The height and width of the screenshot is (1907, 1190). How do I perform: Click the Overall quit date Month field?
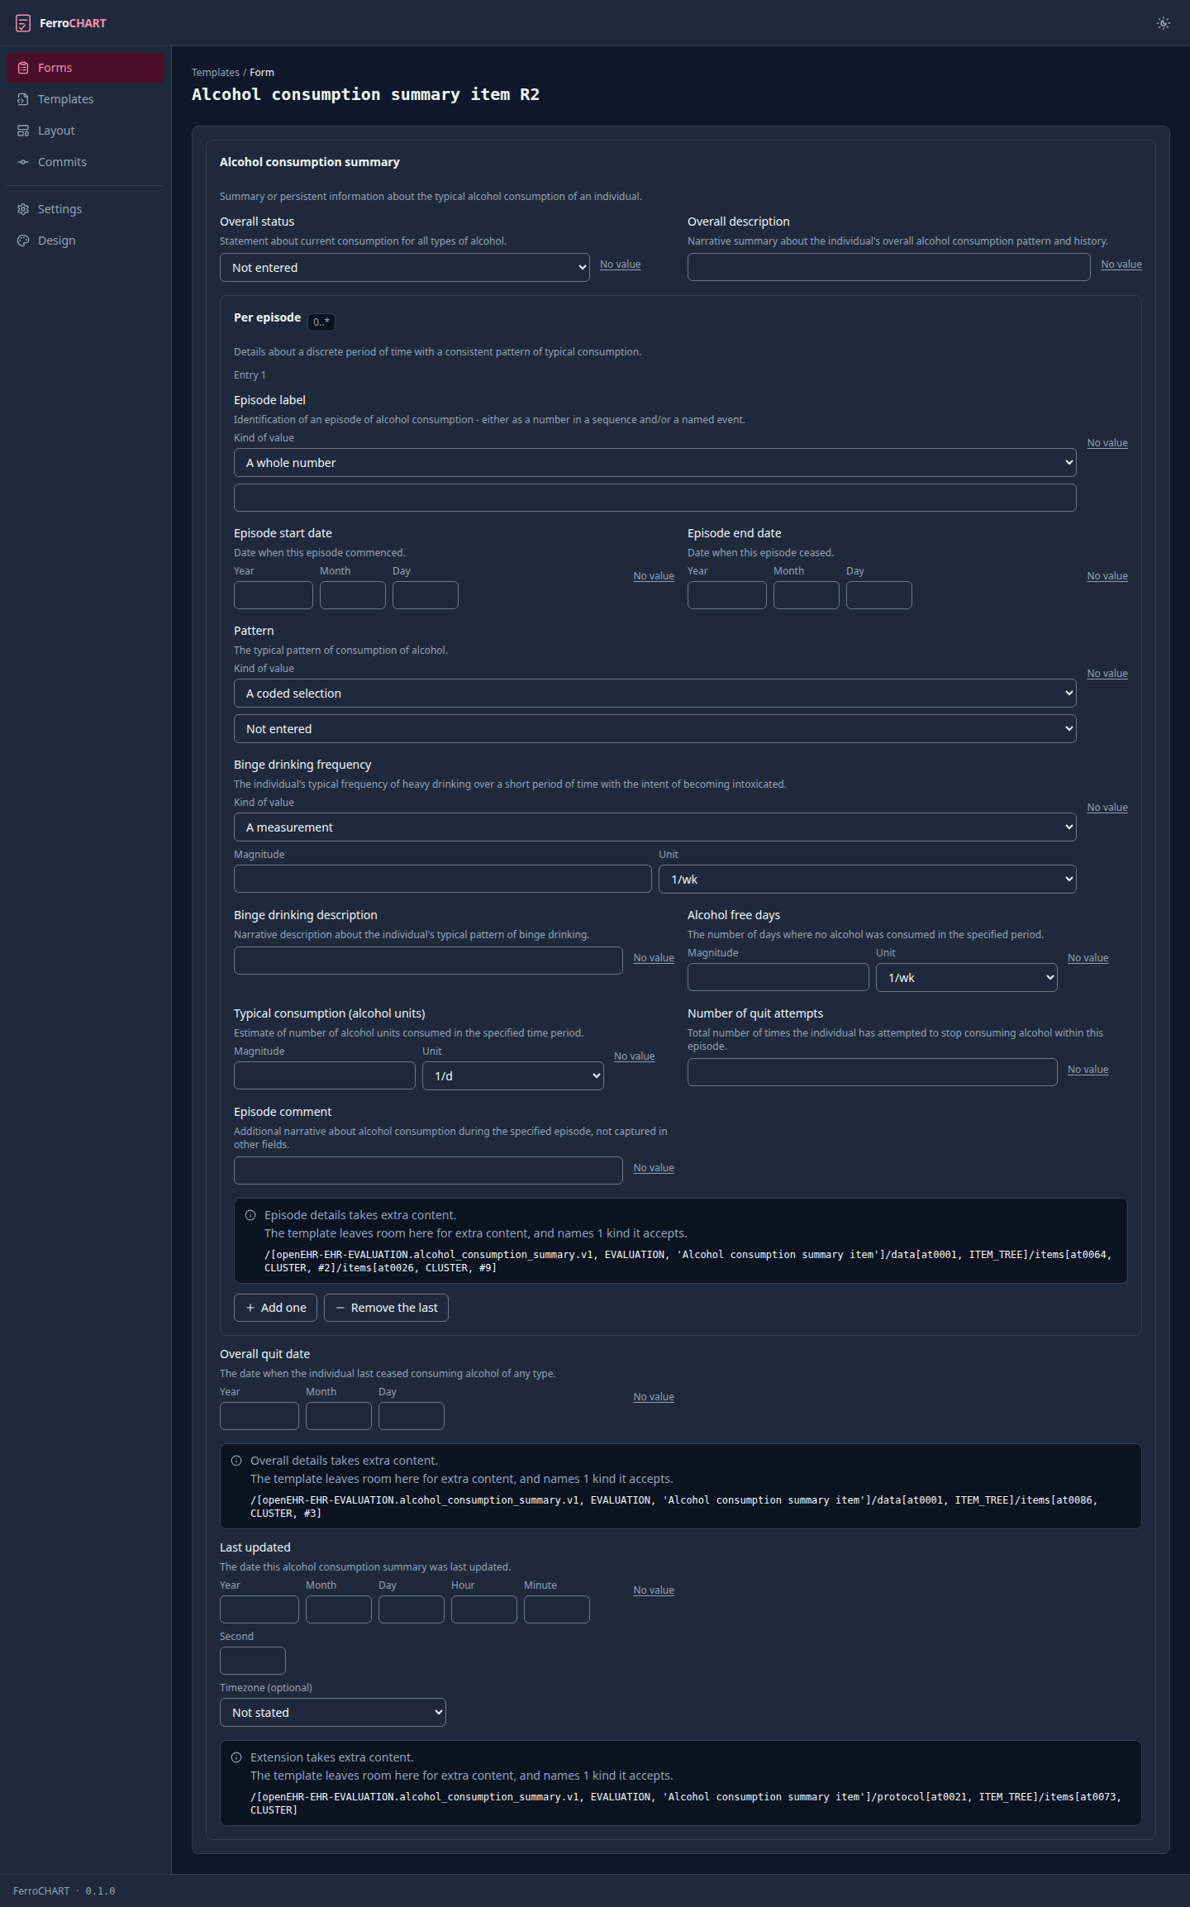coord(339,1416)
